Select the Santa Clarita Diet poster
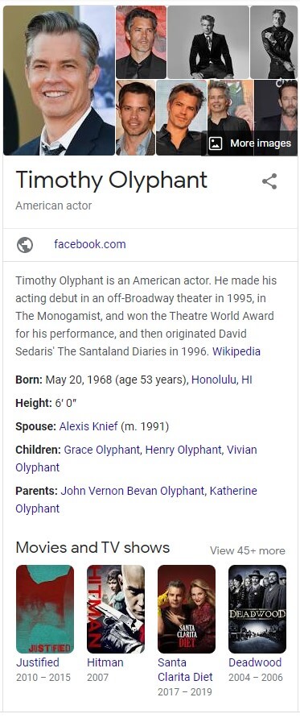The height and width of the screenshot is (718, 300). point(187,609)
